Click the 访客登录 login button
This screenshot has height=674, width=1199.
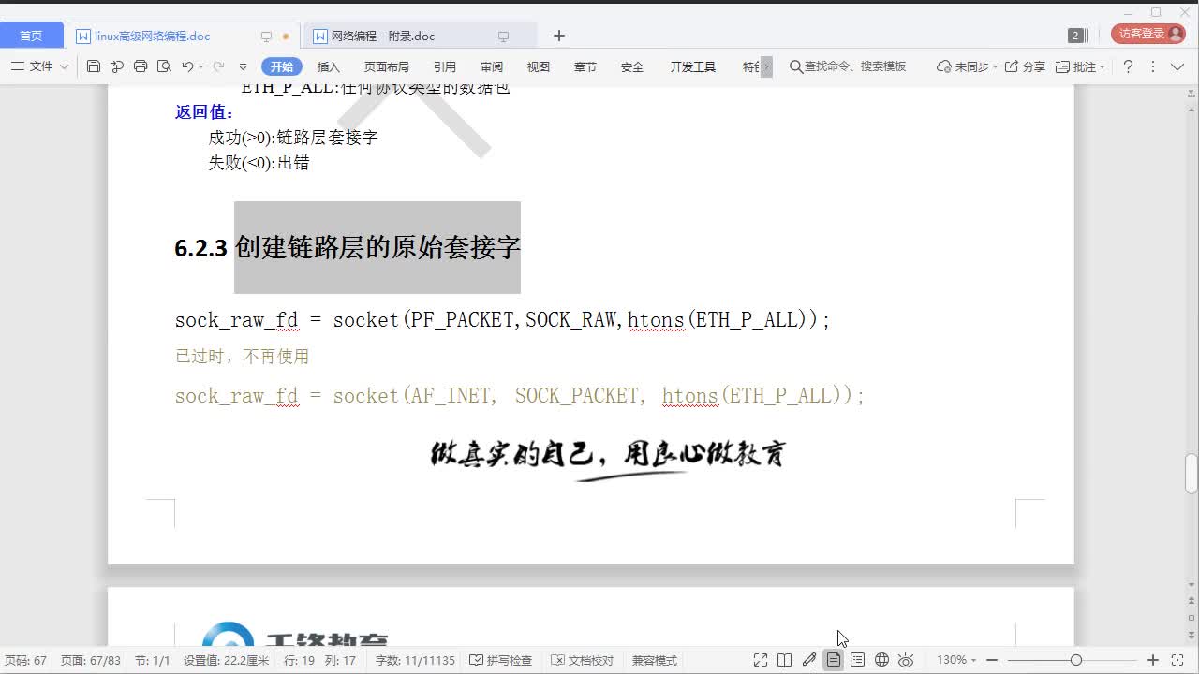point(1148,34)
